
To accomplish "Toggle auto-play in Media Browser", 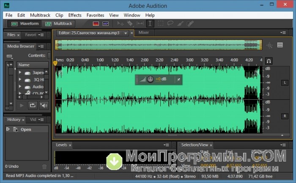I will pos(44,106).
